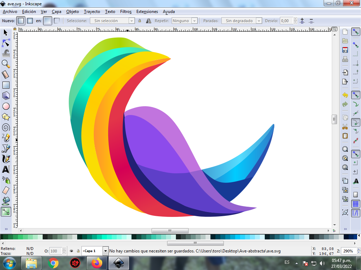Select the Node editing tool
361x270 pixels.
click(x=6, y=43)
